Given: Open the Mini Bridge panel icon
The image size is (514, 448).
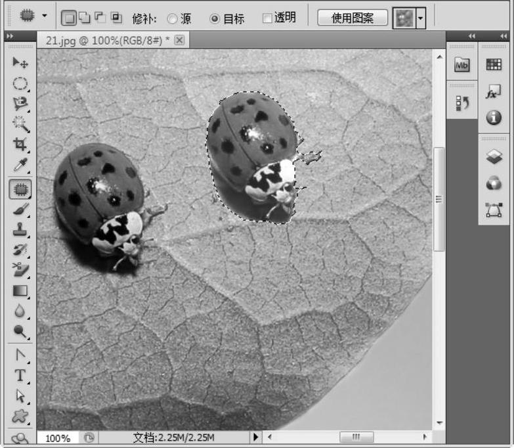Looking at the screenshot, I should (x=461, y=64).
